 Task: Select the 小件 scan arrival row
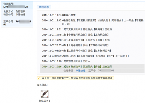(85, 56)
